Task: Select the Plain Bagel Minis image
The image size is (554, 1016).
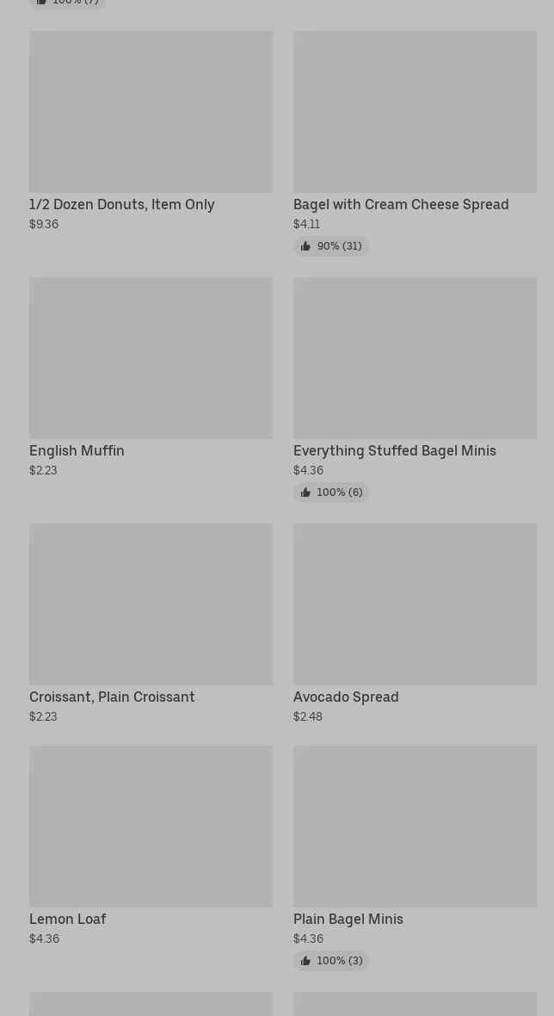Action: pos(415,827)
